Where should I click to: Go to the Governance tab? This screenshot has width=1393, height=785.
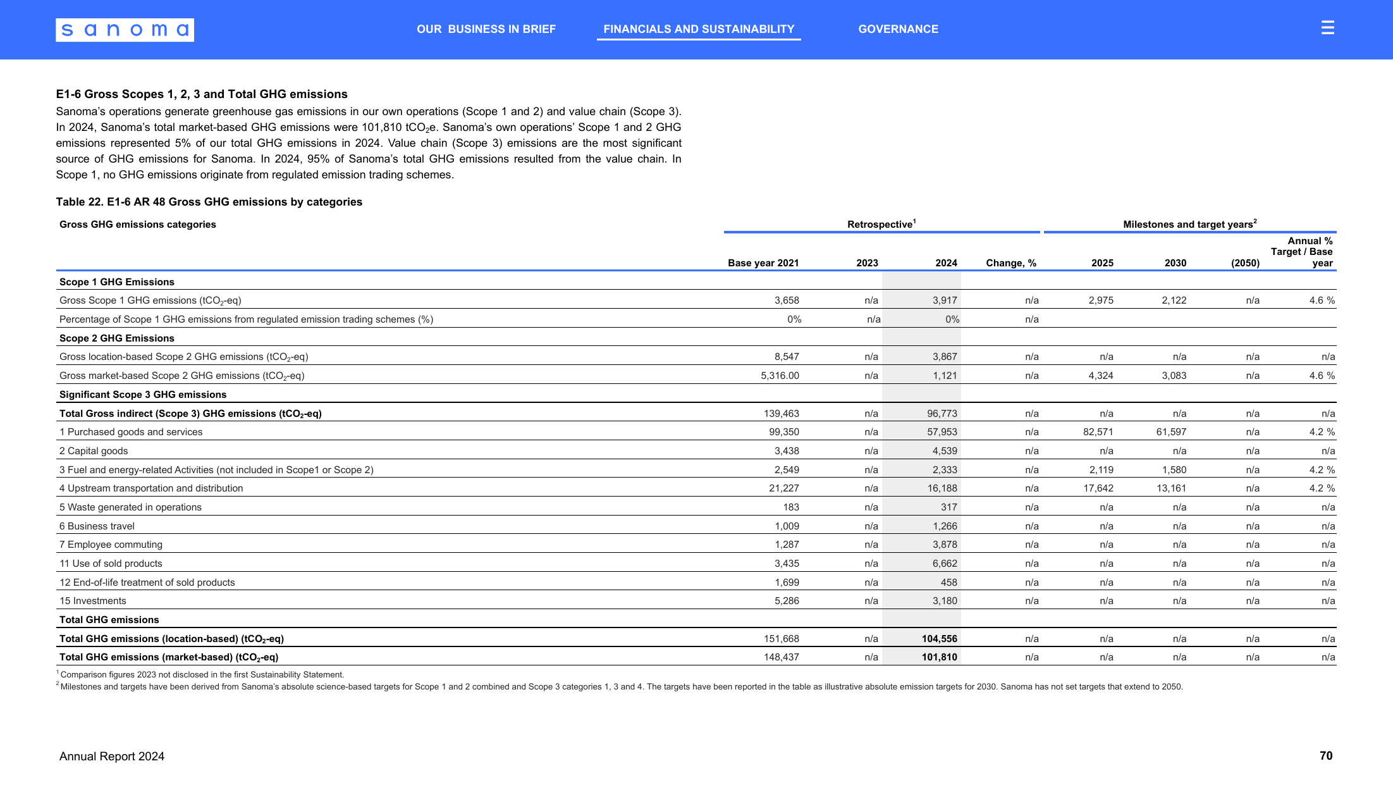pyautogui.click(x=898, y=29)
